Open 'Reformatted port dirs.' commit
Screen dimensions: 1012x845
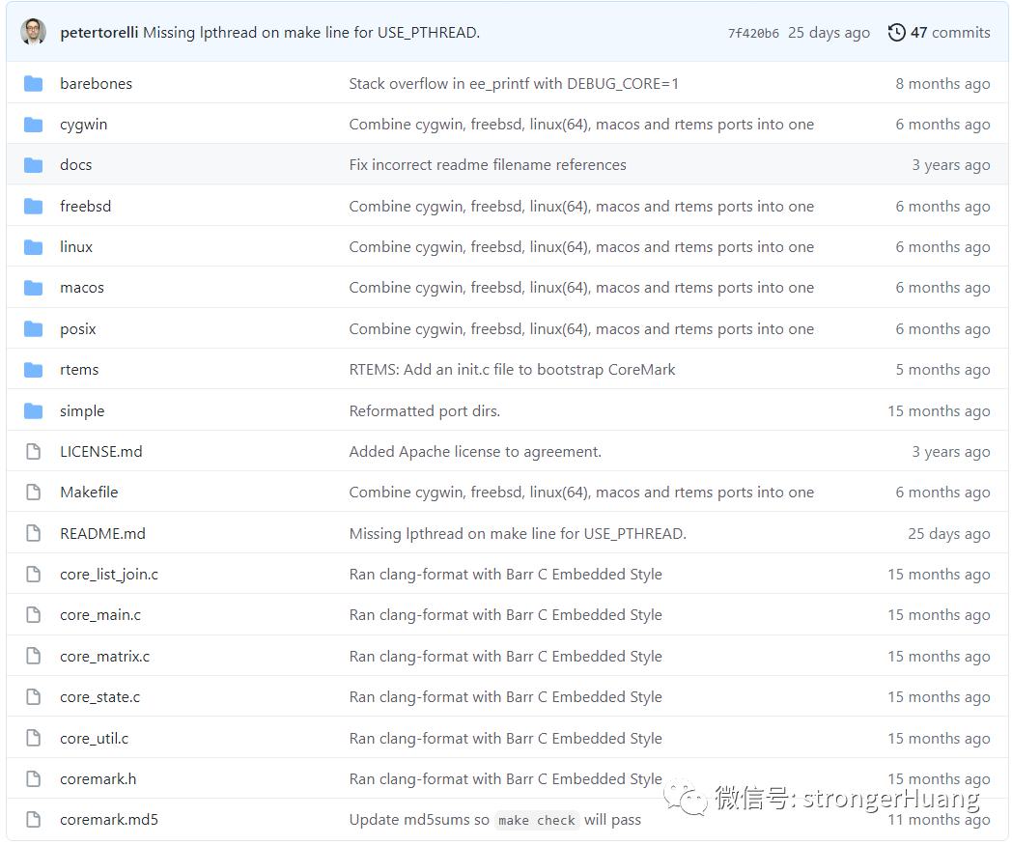click(x=425, y=410)
